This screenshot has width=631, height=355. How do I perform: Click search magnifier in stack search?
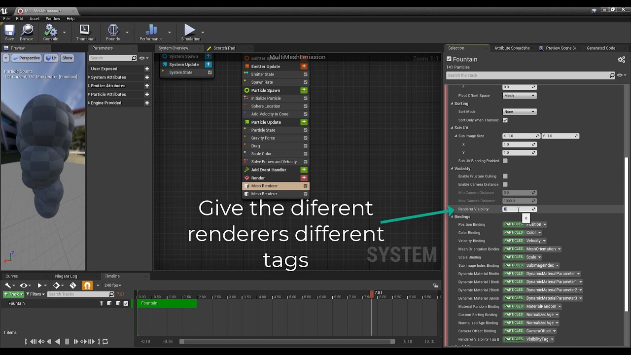[x=612, y=75]
